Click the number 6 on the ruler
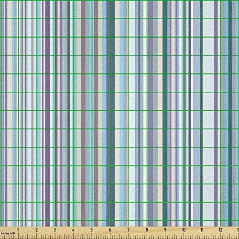The image size is (239, 239). click(110, 230)
